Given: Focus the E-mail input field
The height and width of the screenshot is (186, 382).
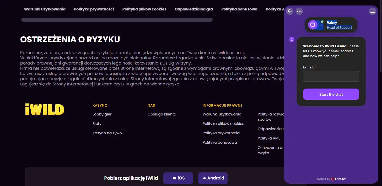Looking at the screenshot, I should [x=331, y=76].
